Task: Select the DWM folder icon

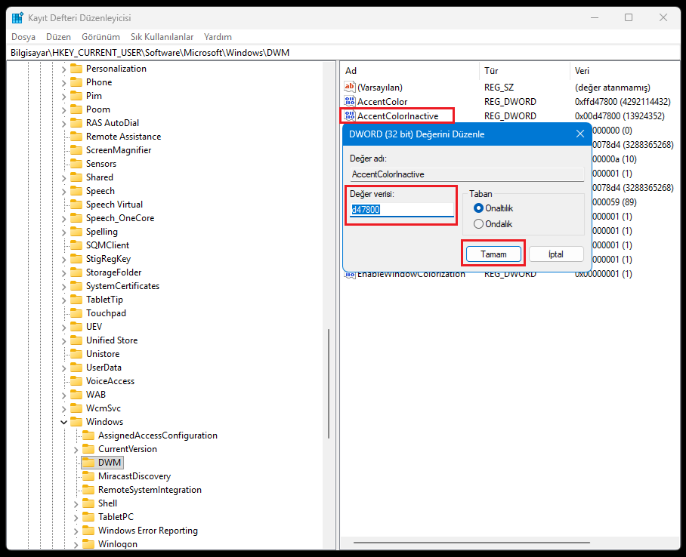Action: tap(88, 463)
